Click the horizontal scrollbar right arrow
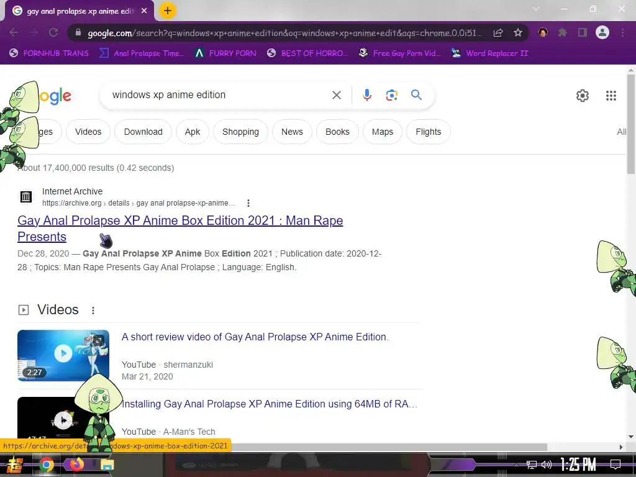This screenshot has height=477, width=636. (x=621, y=447)
